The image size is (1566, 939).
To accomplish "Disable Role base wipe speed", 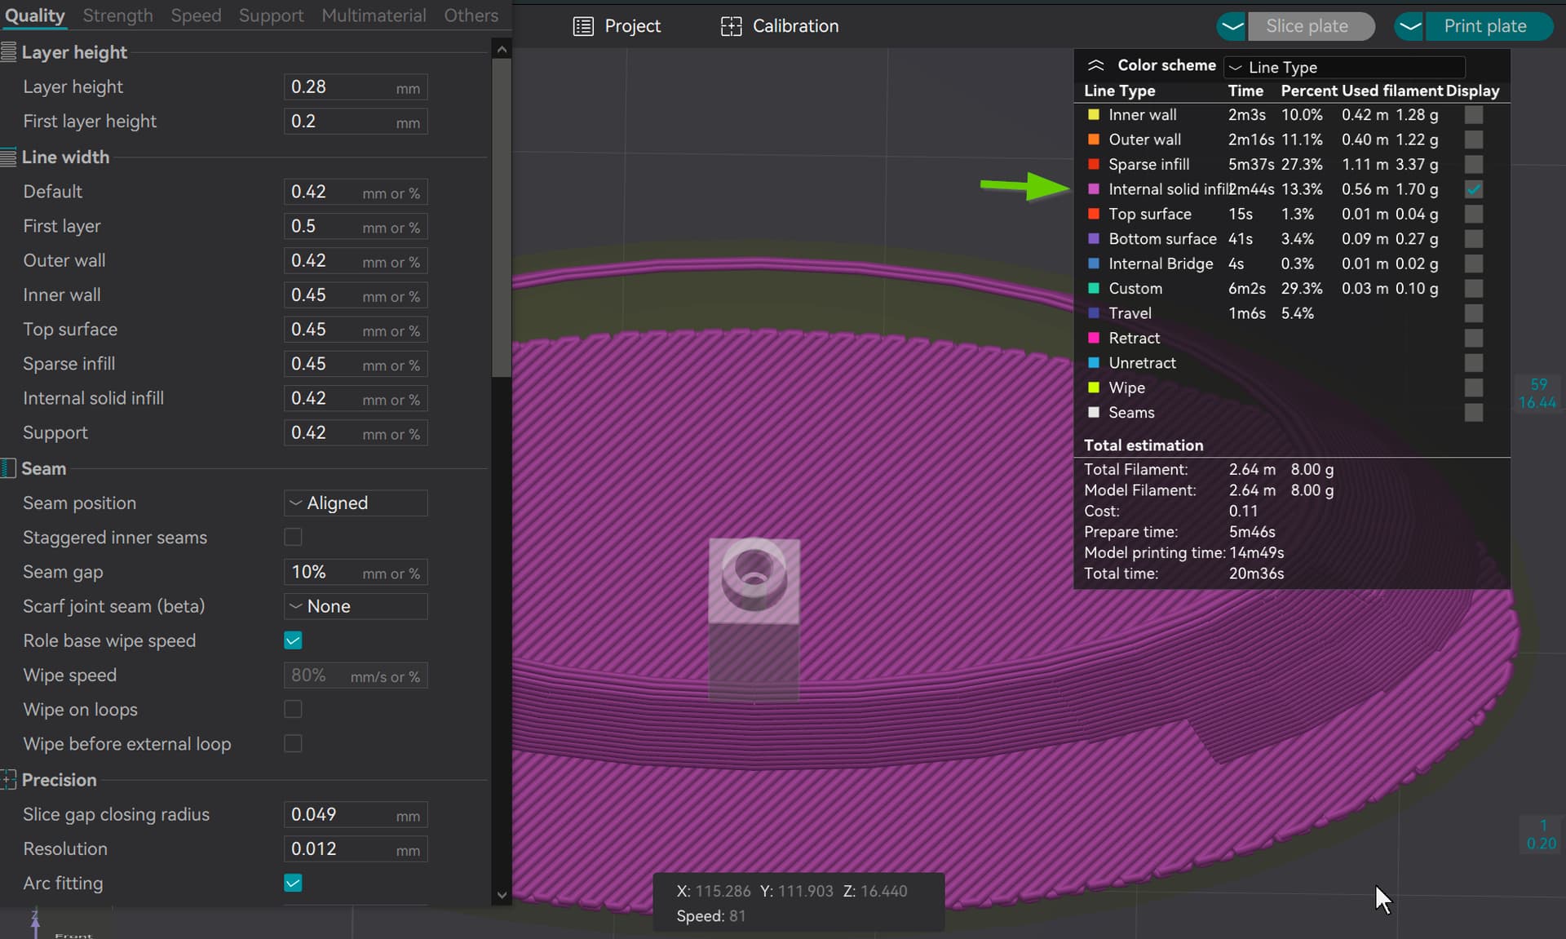I will click(x=293, y=640).
